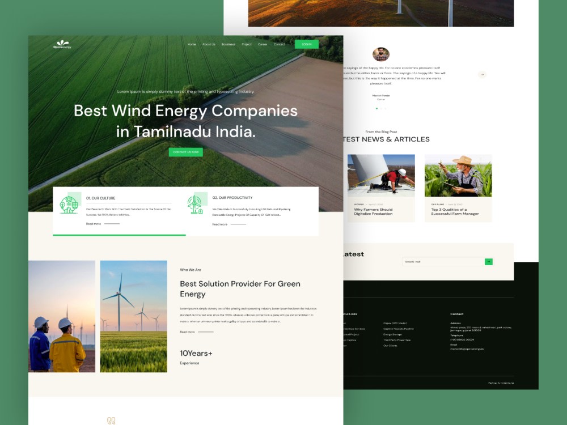The height and width of the screenshot is (425, 567).
Task: Select the 01. OUR CULTURE heading
Action: pyautogui.click(x=100, y=198)
